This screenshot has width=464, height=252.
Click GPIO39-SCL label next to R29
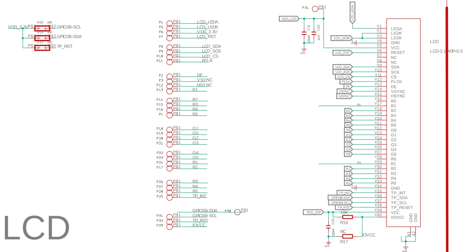point(69,27)
